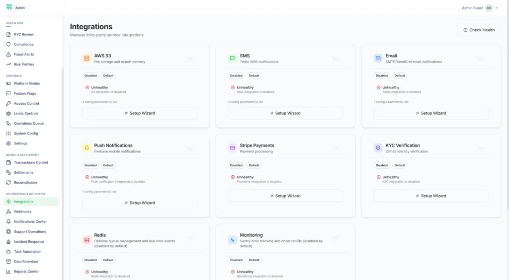This screenshot has height=280, width=509.
Task: Click '4 config parameter(s) set' text
Action: coord(99,102)
